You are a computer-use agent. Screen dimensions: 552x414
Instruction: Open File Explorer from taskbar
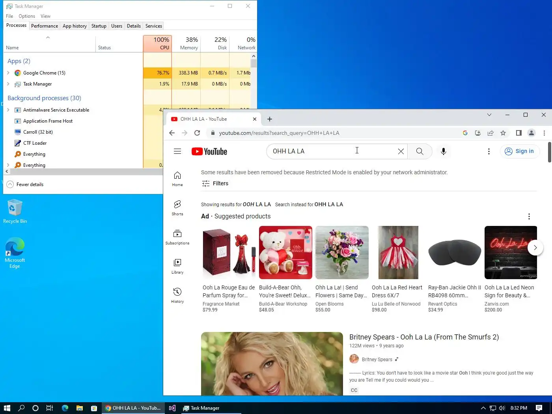coord(80,408)
